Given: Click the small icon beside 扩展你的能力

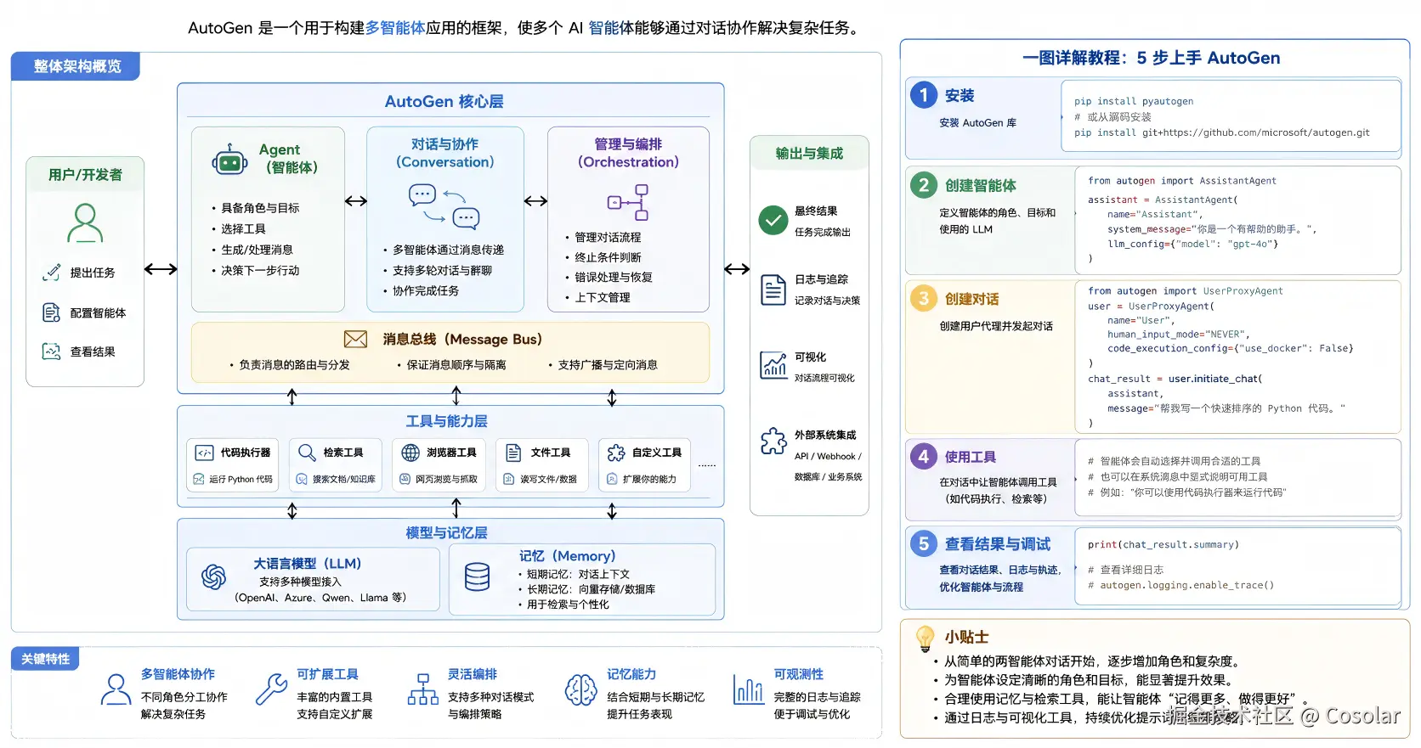Looking at the screenshot, I should coord(612,479).
